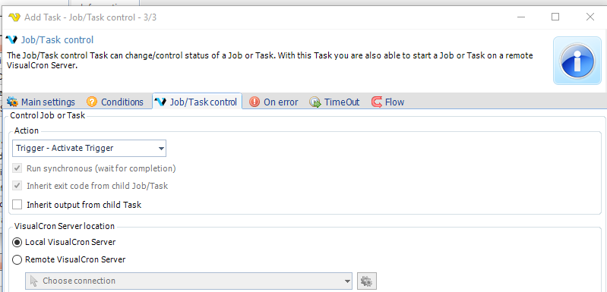Maximize the Add Task window
This screenshot has height=292, width=607.
(555, 17)
